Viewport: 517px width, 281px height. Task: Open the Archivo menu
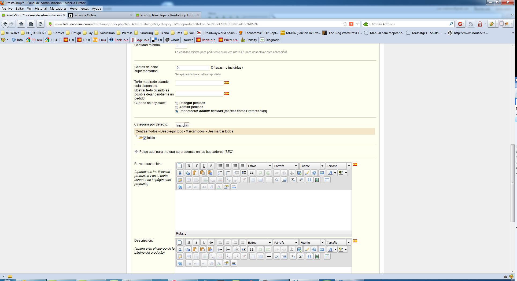(x=7, y=9)
